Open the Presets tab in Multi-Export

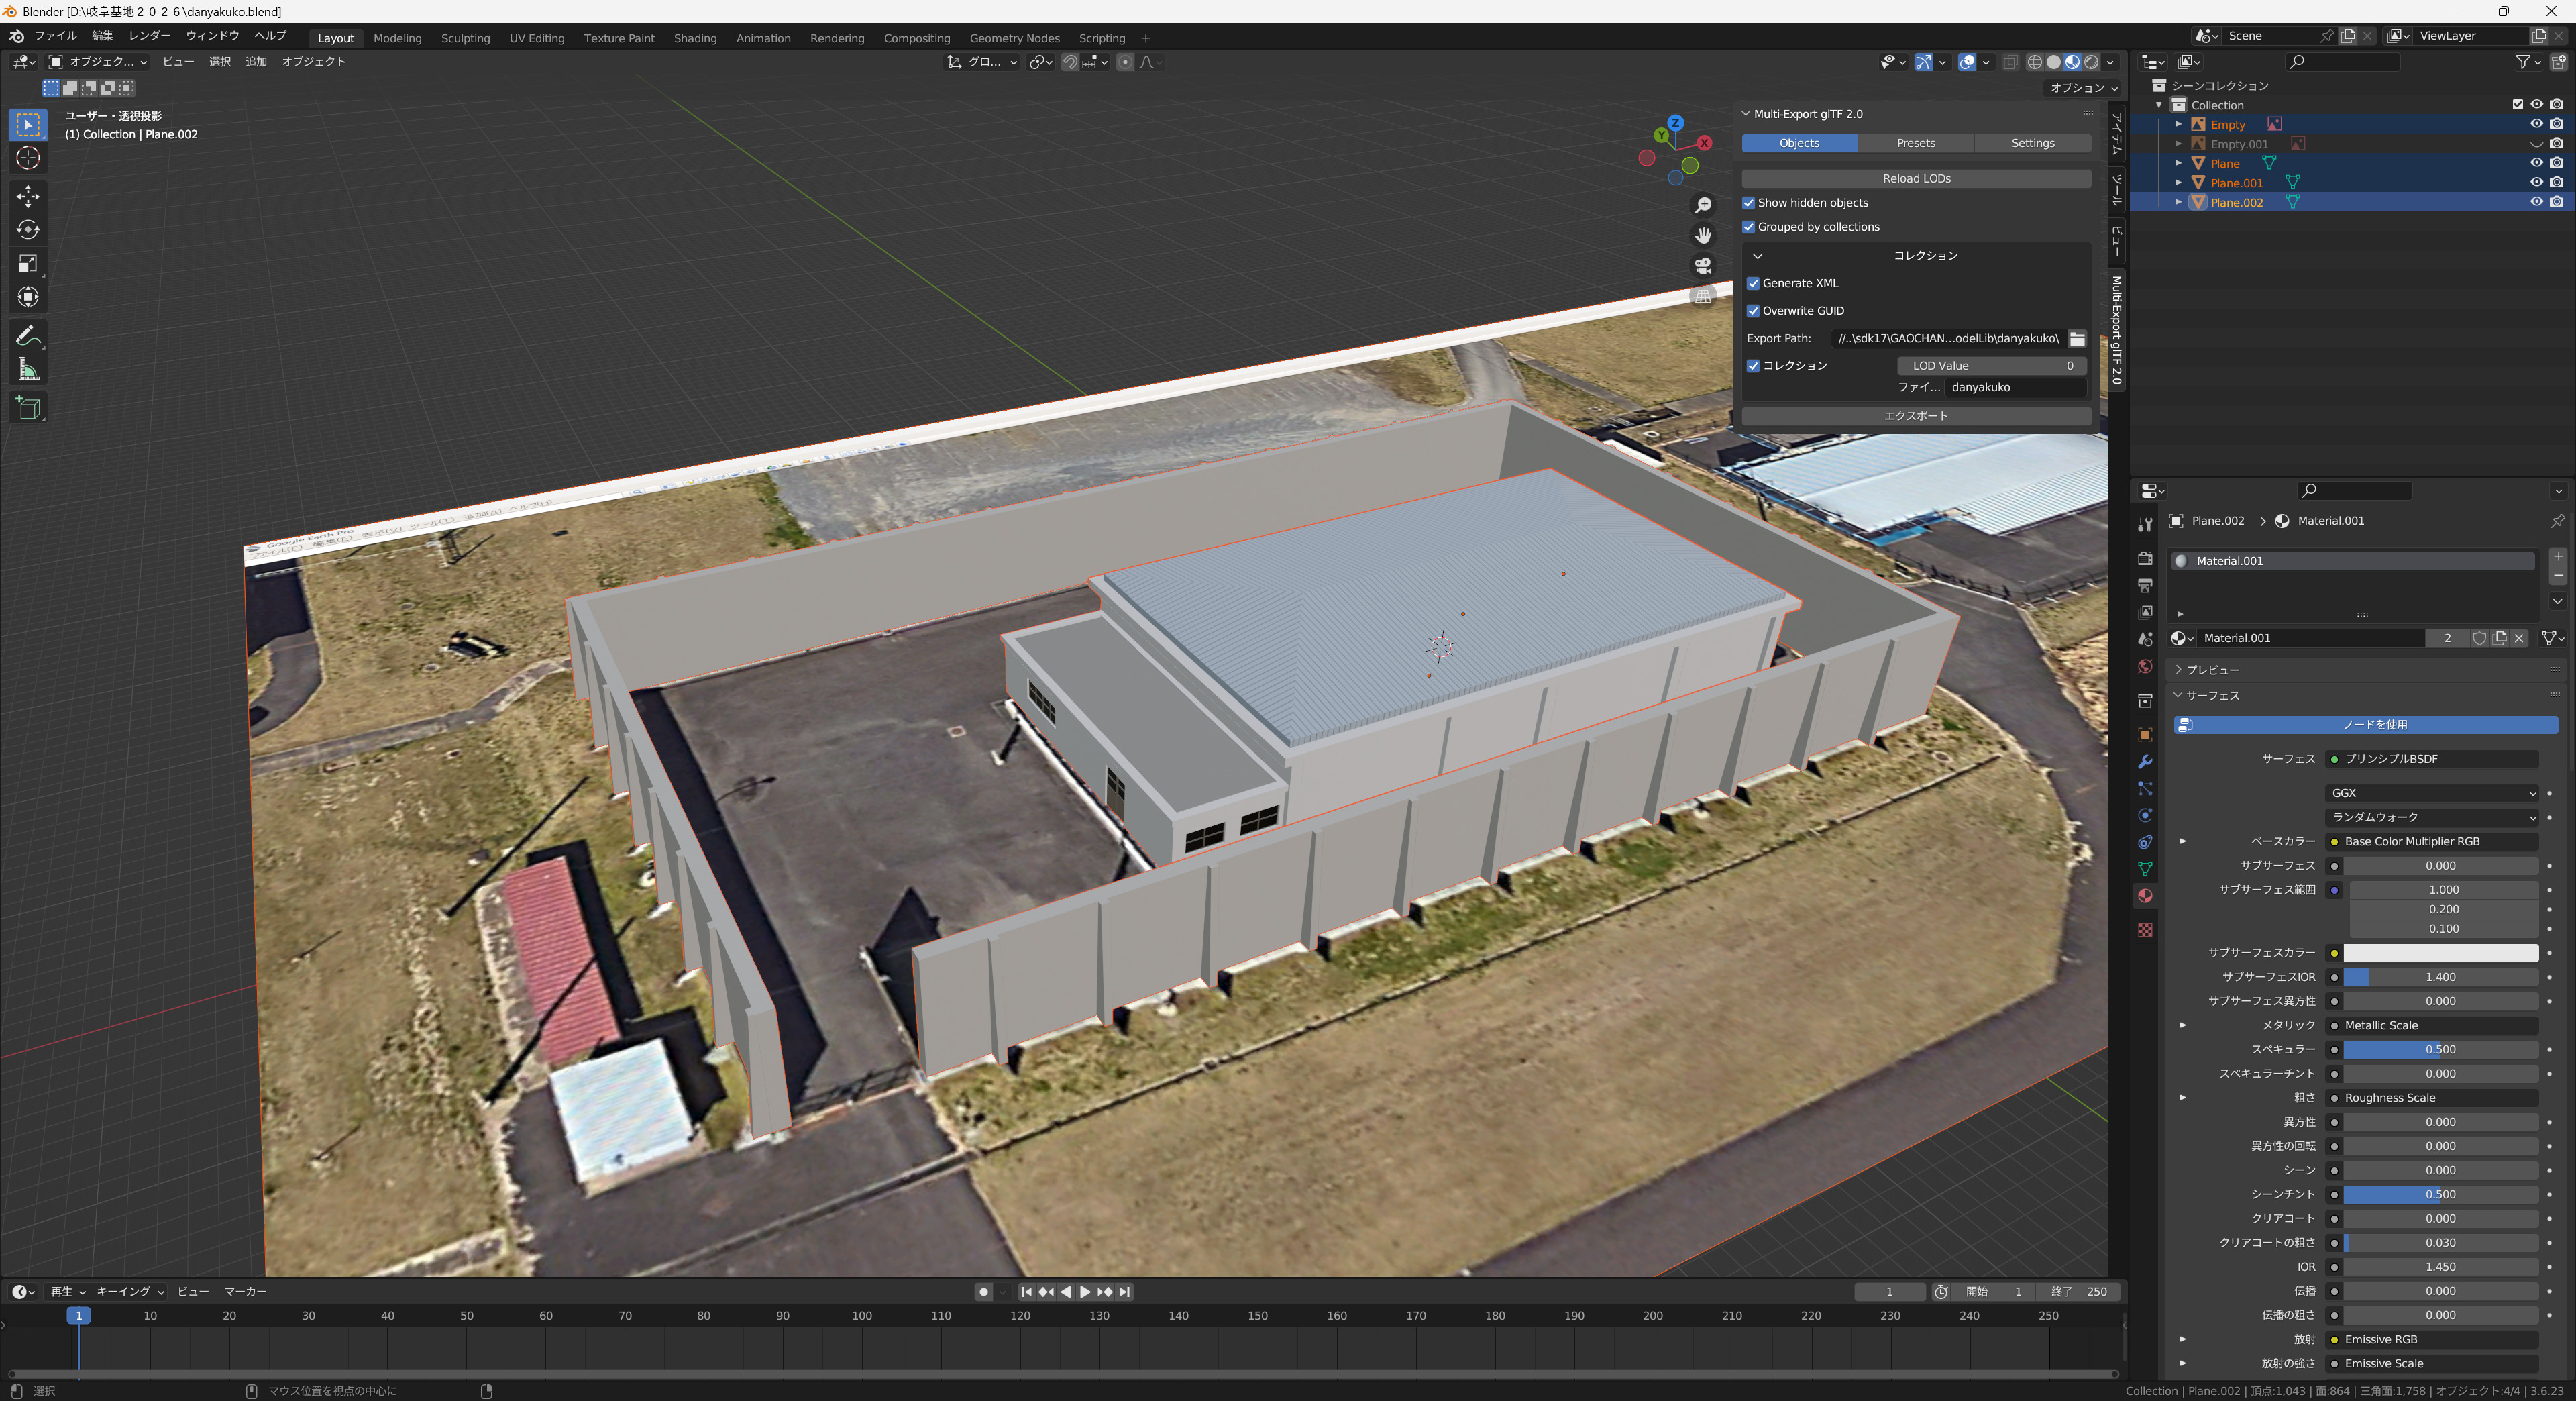pos(1915,143)
